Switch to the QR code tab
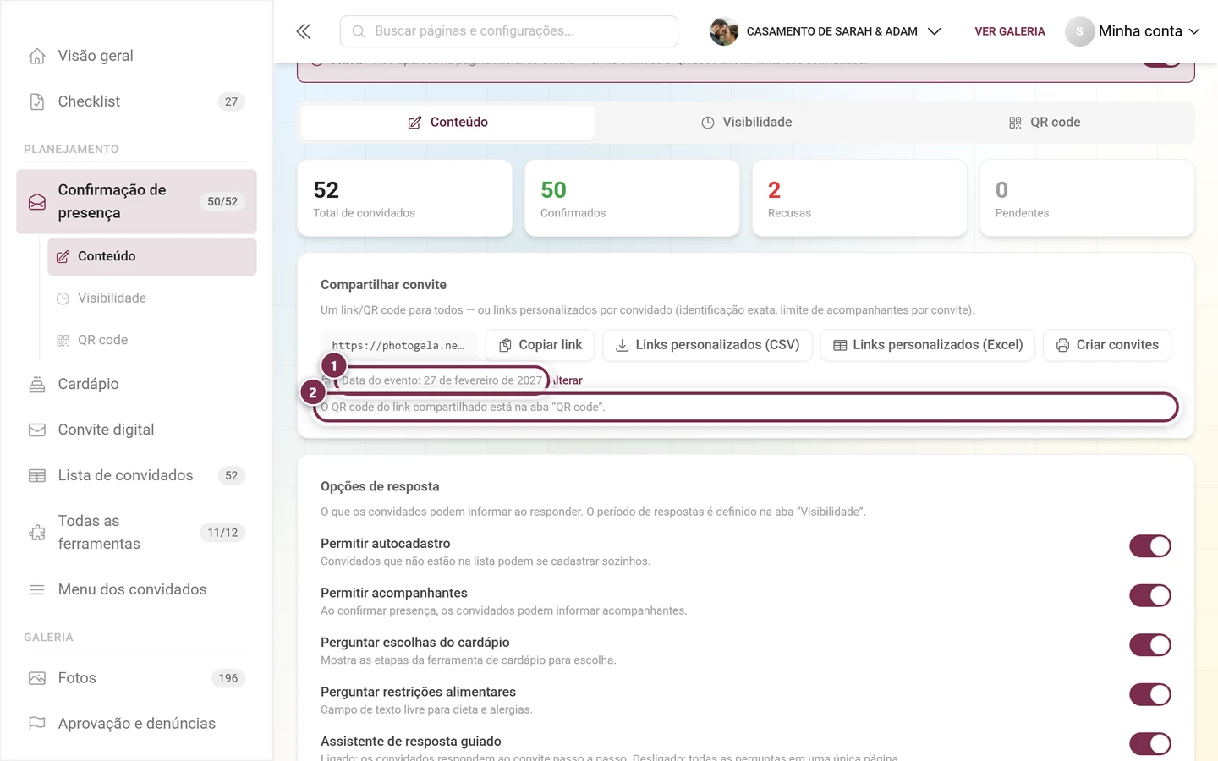Image resolution: width=1218 pixels, height=761 pixels. [x=1045, y=123]
